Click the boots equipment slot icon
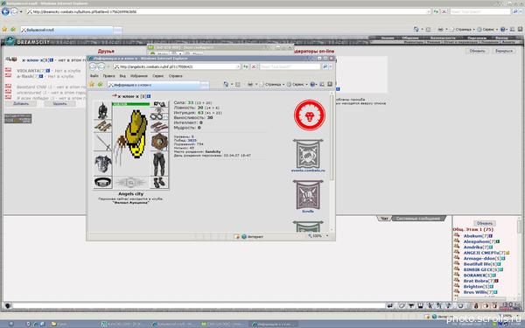 click(x=159, y=183)
